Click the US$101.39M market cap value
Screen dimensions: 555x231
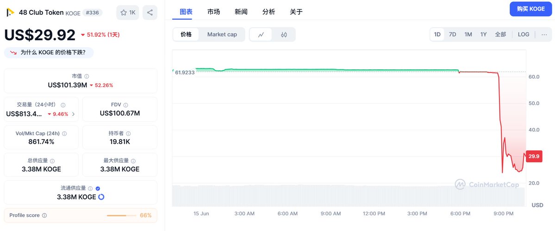(x=67, y=85)
